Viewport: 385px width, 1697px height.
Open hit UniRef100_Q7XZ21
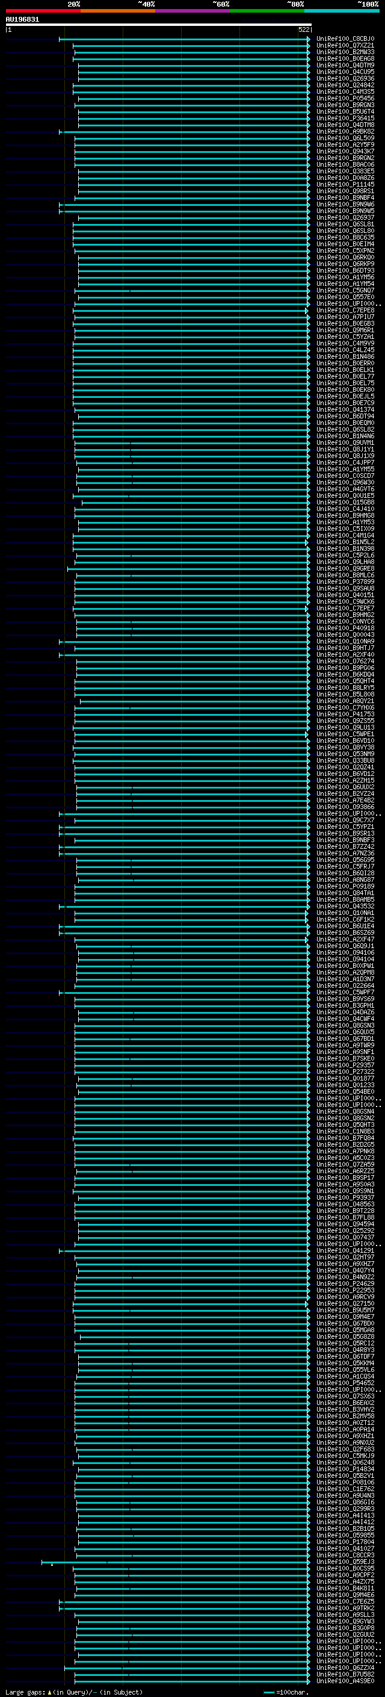click(x=345, y=46)
